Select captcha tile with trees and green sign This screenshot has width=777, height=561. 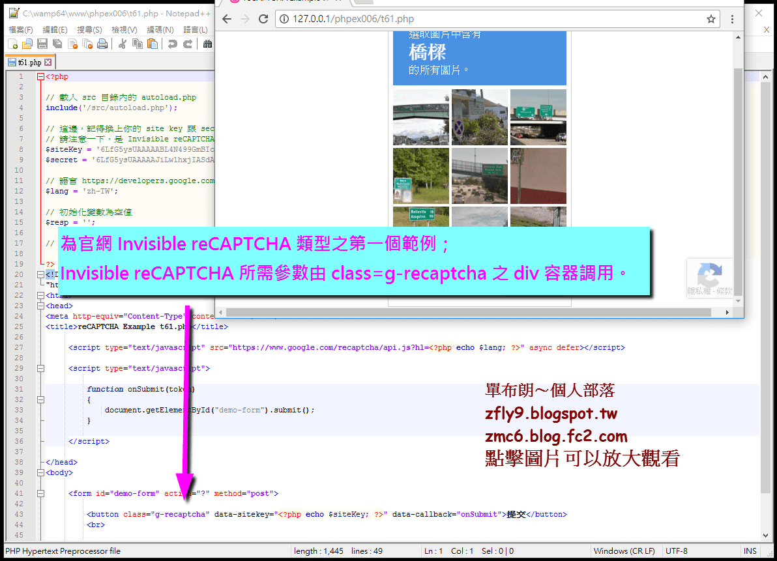click(x=421, y=176)
